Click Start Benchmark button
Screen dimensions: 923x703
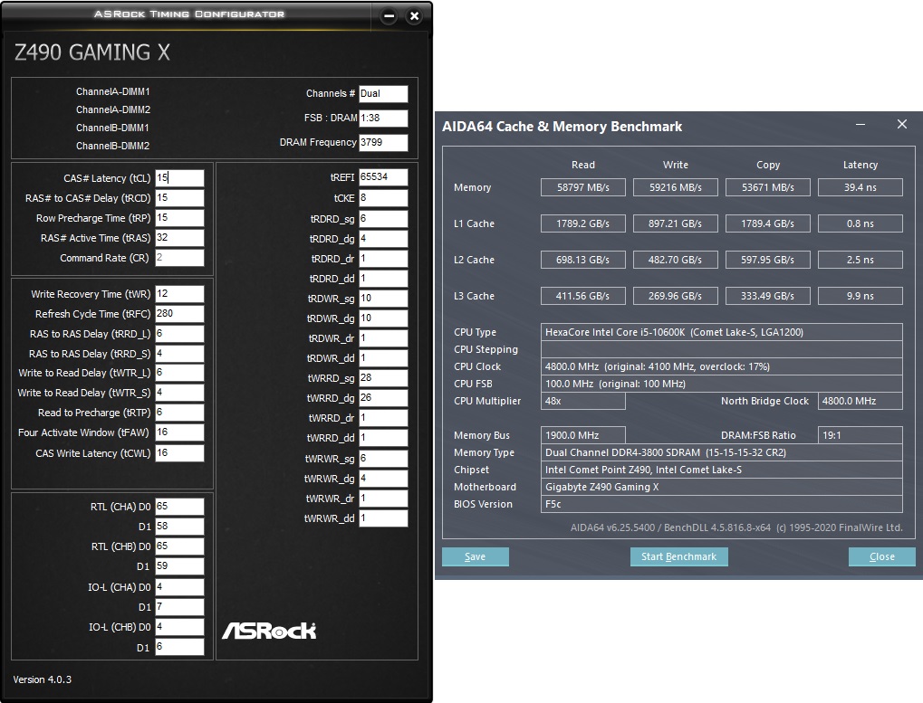[x=678, y=556]
